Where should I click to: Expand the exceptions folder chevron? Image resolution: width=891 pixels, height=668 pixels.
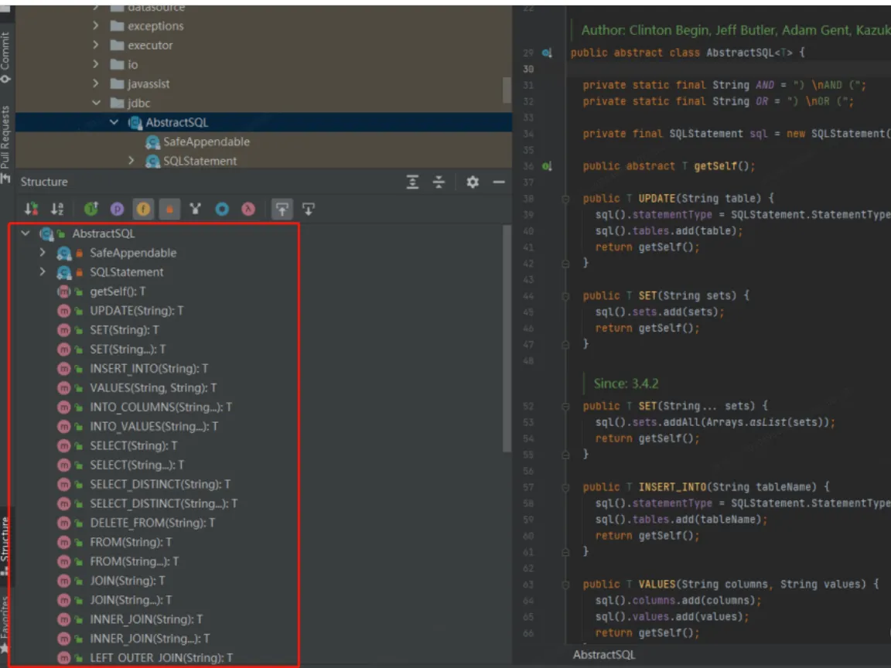[x=96, y=26]
